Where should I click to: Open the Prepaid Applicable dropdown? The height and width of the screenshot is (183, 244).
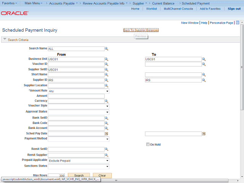(x=79, y=161)
